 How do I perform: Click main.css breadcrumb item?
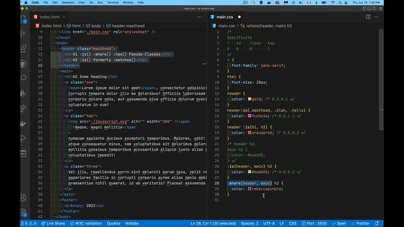click(227, 26)
